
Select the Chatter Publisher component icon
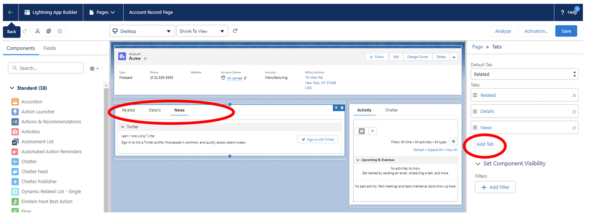(15, 182)
